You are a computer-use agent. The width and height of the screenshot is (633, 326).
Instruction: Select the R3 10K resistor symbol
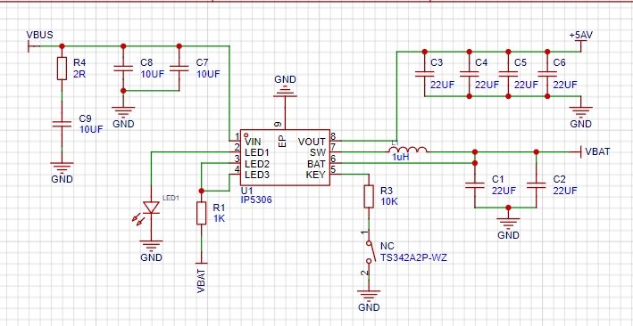(369, 196)
